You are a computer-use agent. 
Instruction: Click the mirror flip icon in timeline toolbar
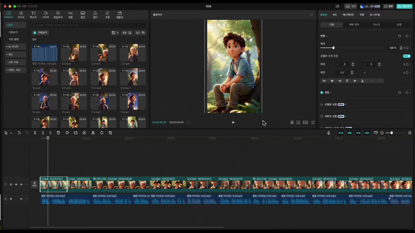(93, 133)
